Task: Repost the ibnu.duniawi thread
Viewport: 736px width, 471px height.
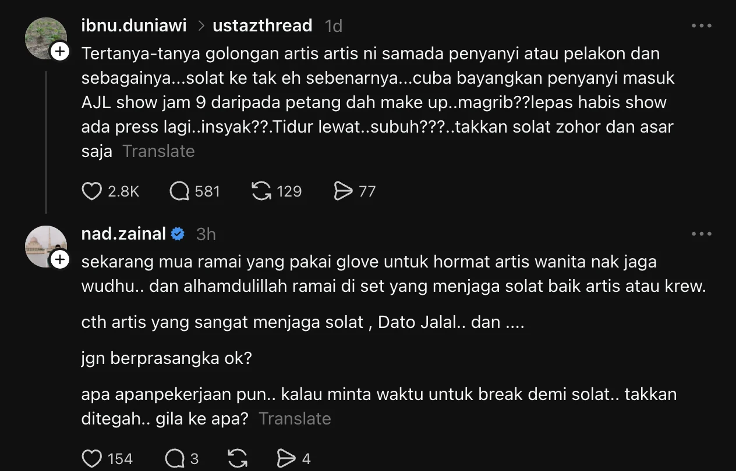Action: 261,191
